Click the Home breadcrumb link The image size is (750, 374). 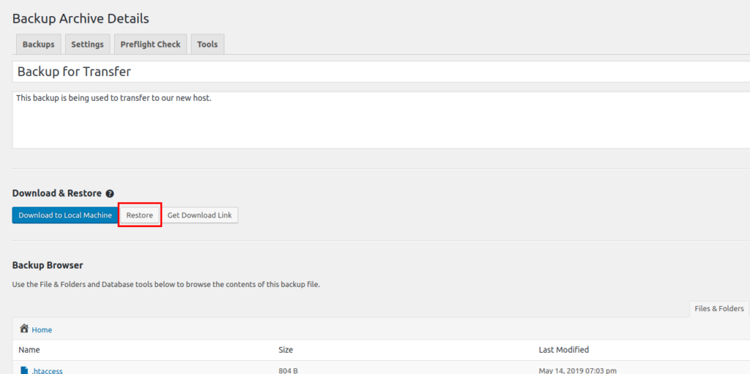[42, 330]
